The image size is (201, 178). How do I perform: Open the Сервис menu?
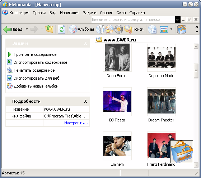coord(106,13)
